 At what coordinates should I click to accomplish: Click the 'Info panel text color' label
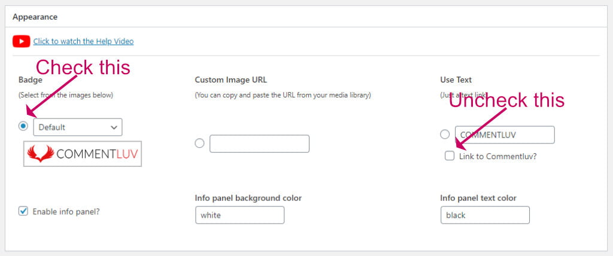478,198
